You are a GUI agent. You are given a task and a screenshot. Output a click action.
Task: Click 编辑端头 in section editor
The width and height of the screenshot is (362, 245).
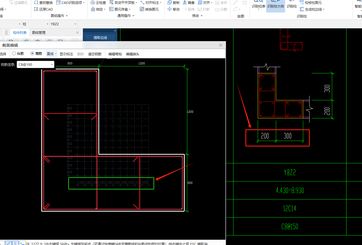click(133, 54)
